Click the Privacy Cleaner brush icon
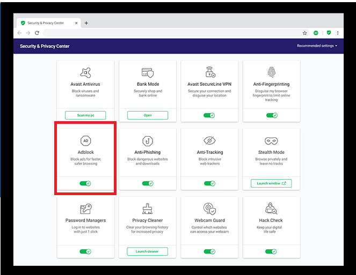The width and height of the screenshot is (356, 275). [147, 209]
